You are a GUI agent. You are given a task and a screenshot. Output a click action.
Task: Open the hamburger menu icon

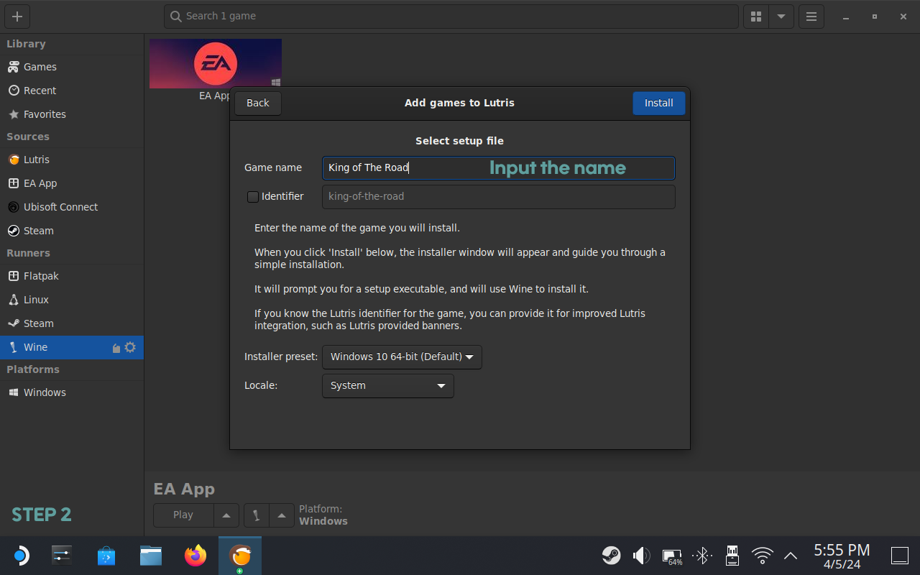[811, 17]
